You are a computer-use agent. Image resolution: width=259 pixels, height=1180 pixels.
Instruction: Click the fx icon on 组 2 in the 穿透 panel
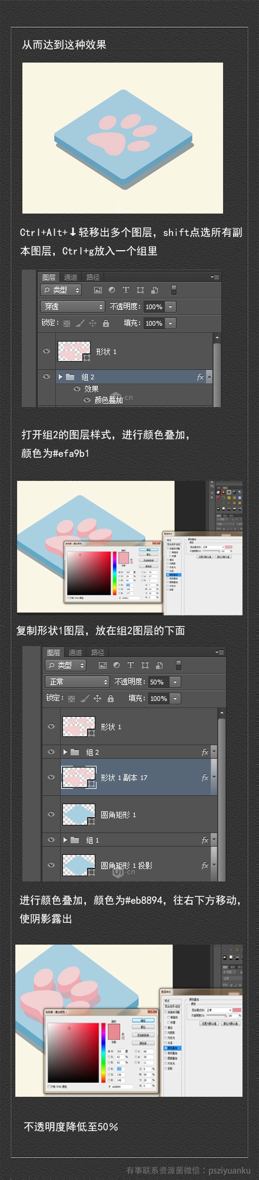[x=200, y=377]
